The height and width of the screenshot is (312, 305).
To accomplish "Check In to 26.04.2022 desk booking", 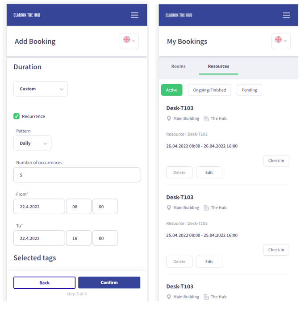I will (x=276, y=161).
